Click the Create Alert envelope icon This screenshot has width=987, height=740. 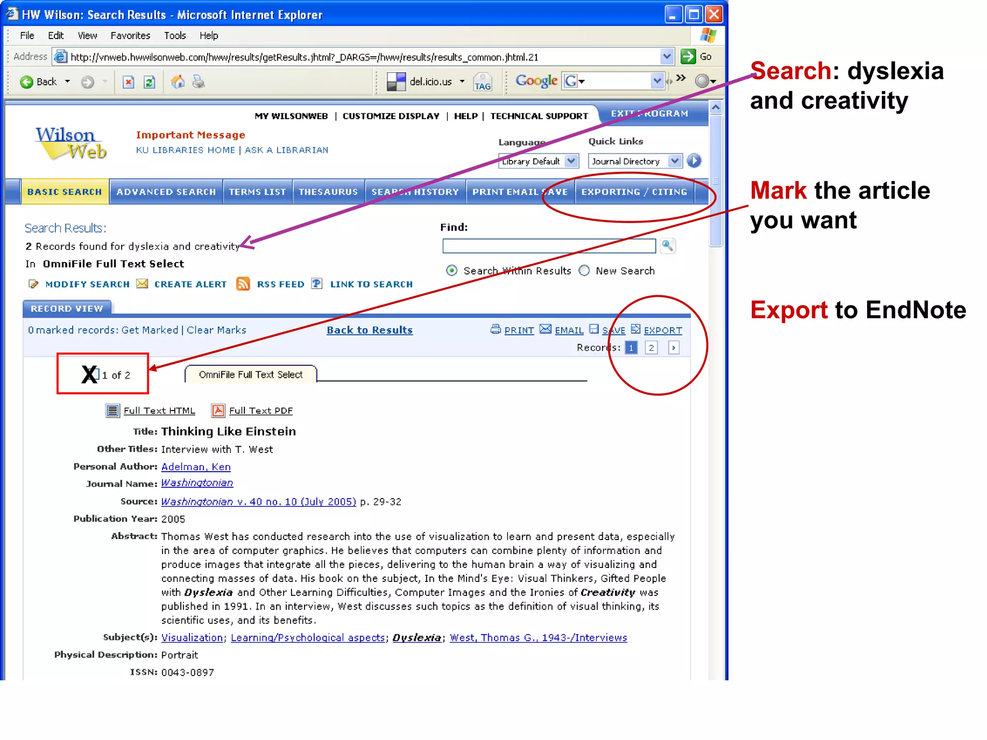[x=142, y=284]
